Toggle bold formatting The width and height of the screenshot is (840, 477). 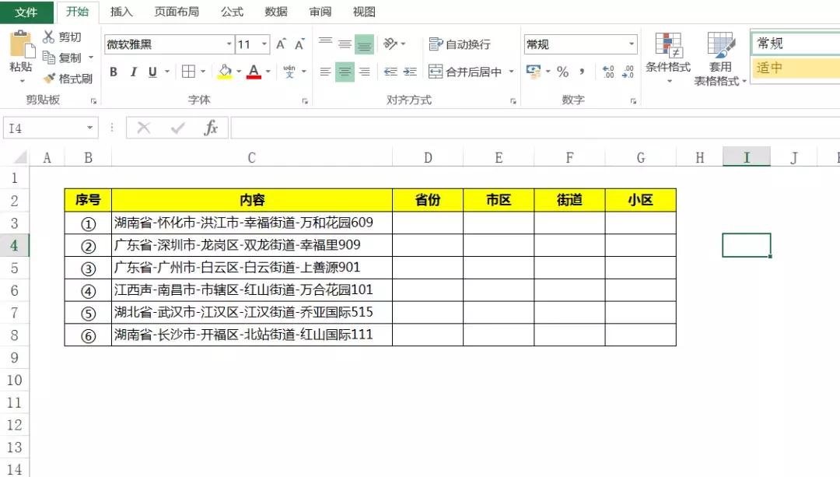(113, 72)
